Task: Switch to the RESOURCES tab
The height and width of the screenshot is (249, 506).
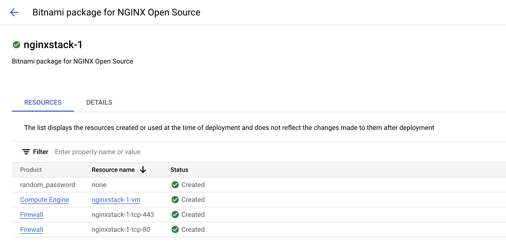Action: coord(43,102)
